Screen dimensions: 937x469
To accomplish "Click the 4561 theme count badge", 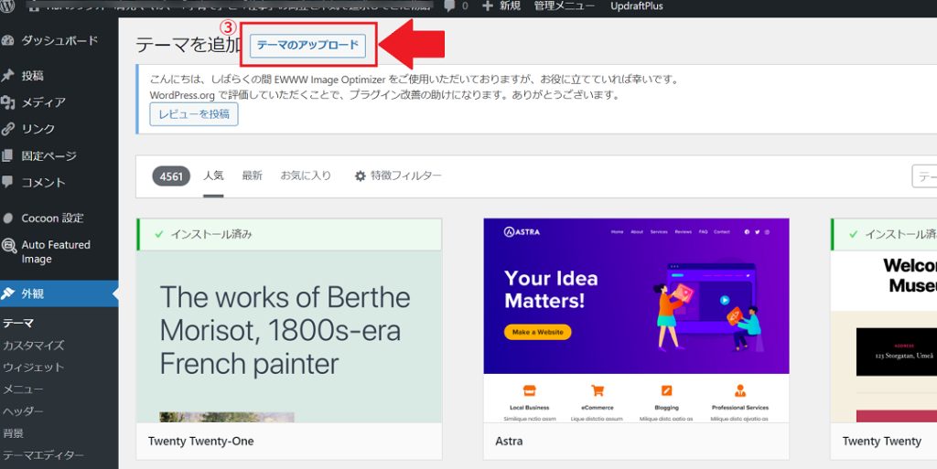I will click(x=171, y=176).
